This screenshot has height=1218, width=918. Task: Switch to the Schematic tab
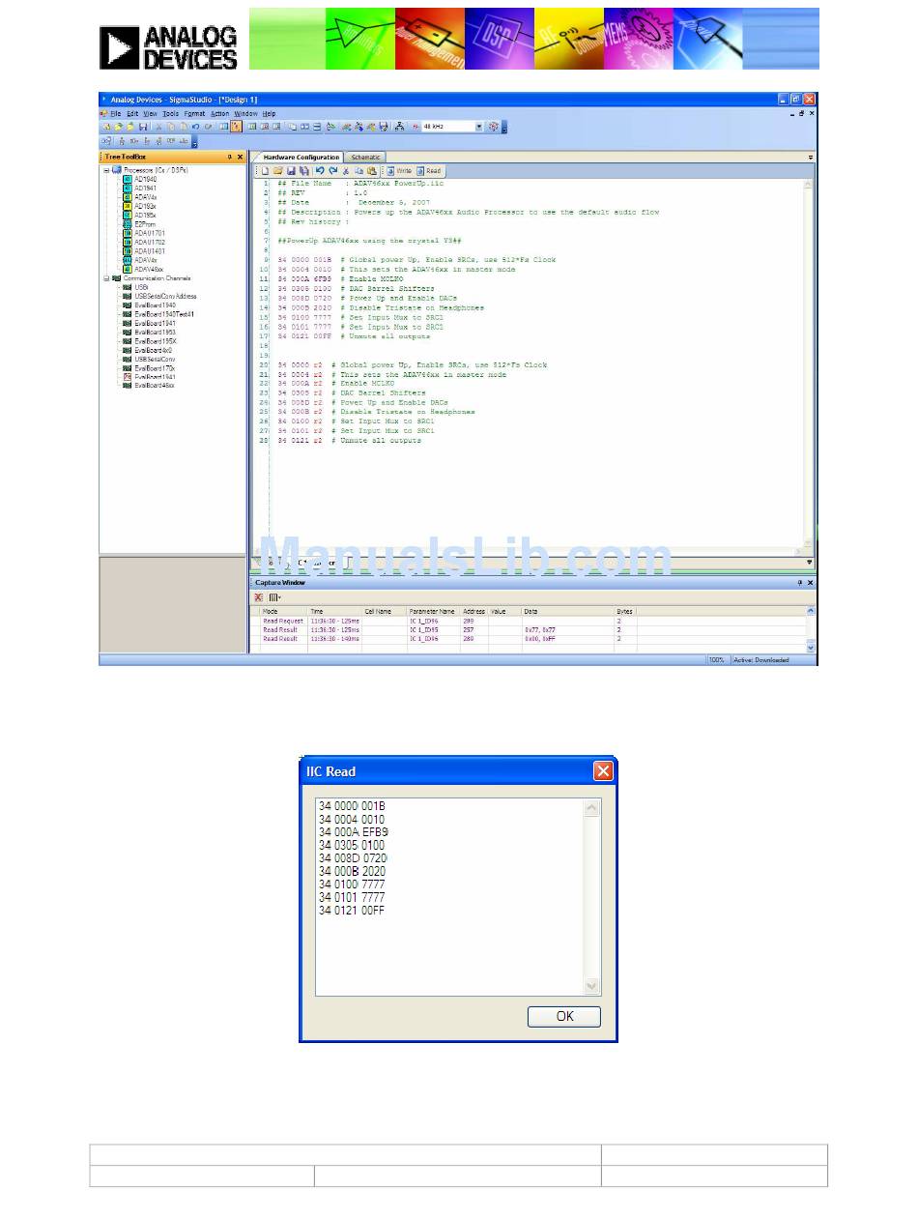click(365, 157)
